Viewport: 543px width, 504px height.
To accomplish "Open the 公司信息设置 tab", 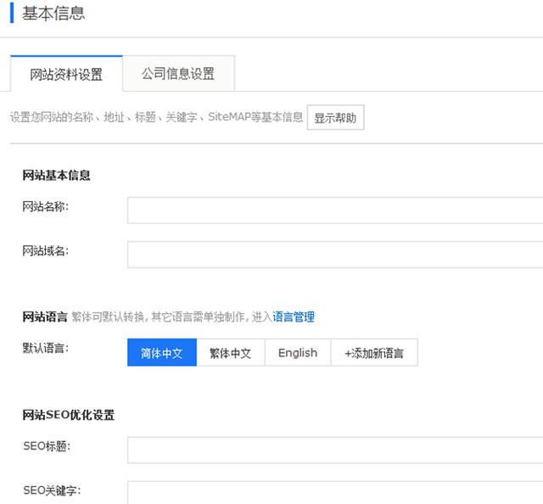I will point(179,74).
